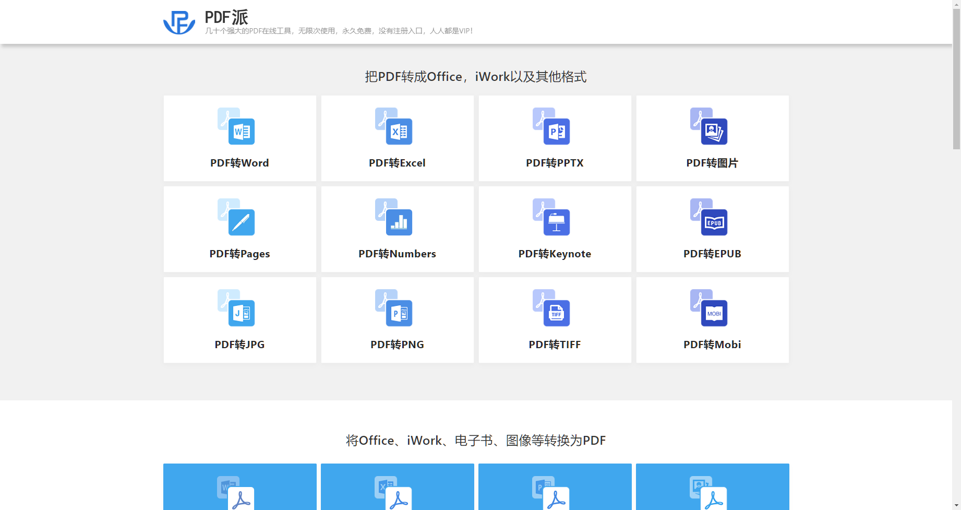Click the PDF转PPTX icon
961x510 pixels.
click(x=551, y=126)
